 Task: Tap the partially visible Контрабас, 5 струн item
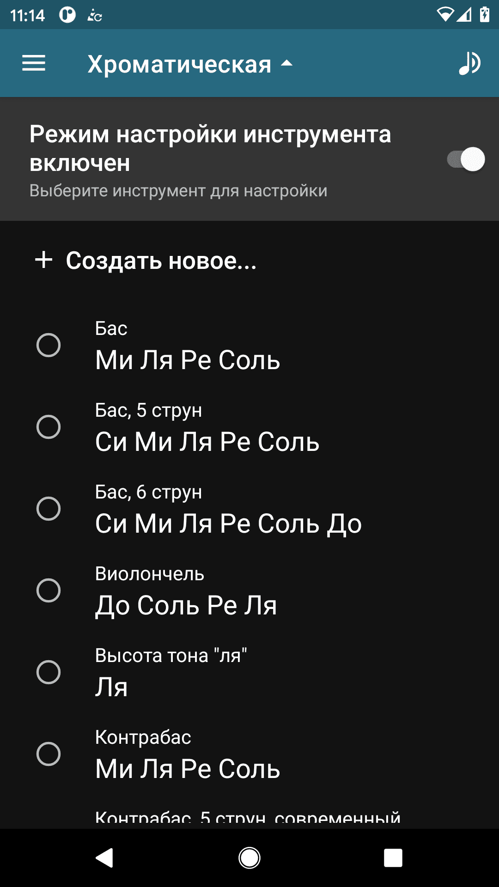coord(248,818)
